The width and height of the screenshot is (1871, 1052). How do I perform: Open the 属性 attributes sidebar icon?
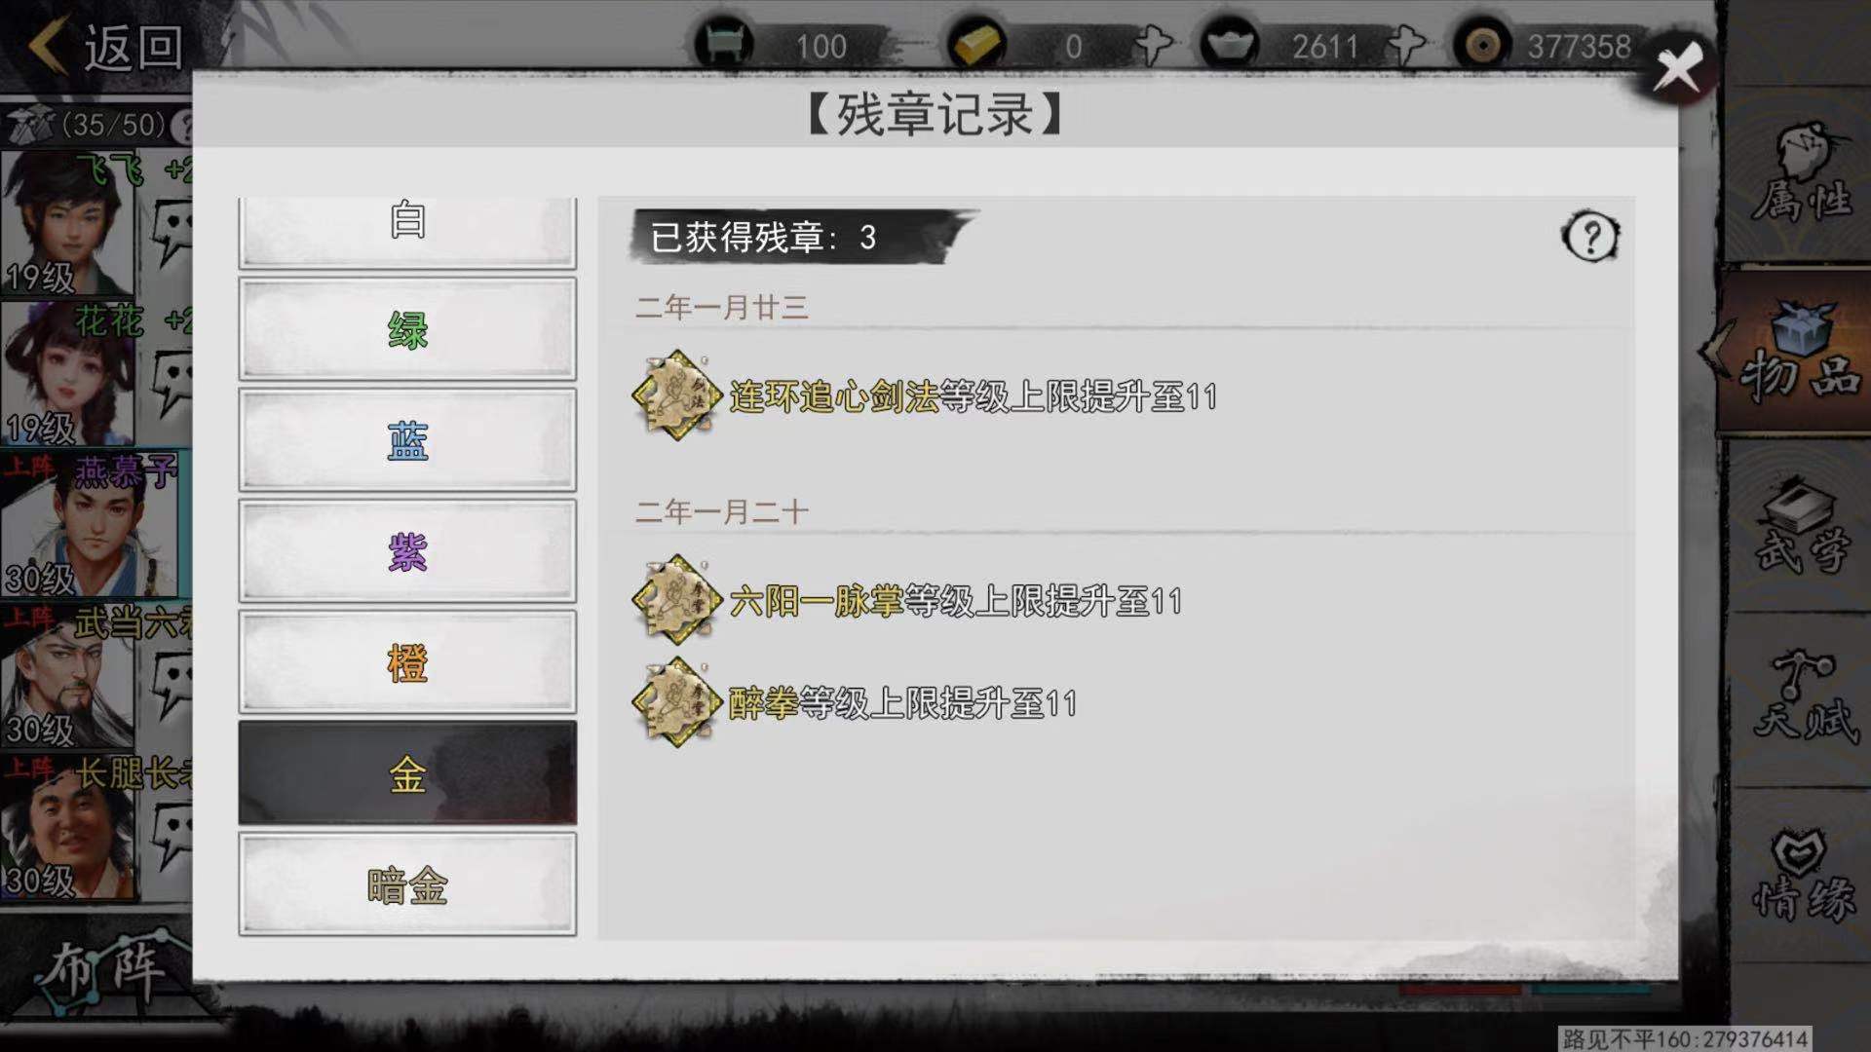pos(1801,175)
